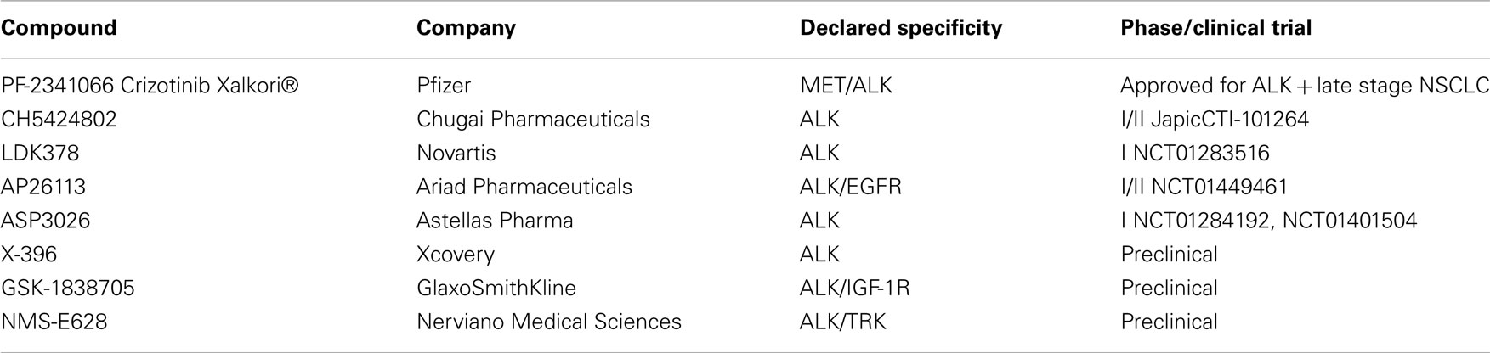Select Nerviano Medical Sciences company cell
Screen dimensions: 1490x353
tap(549, 322)
